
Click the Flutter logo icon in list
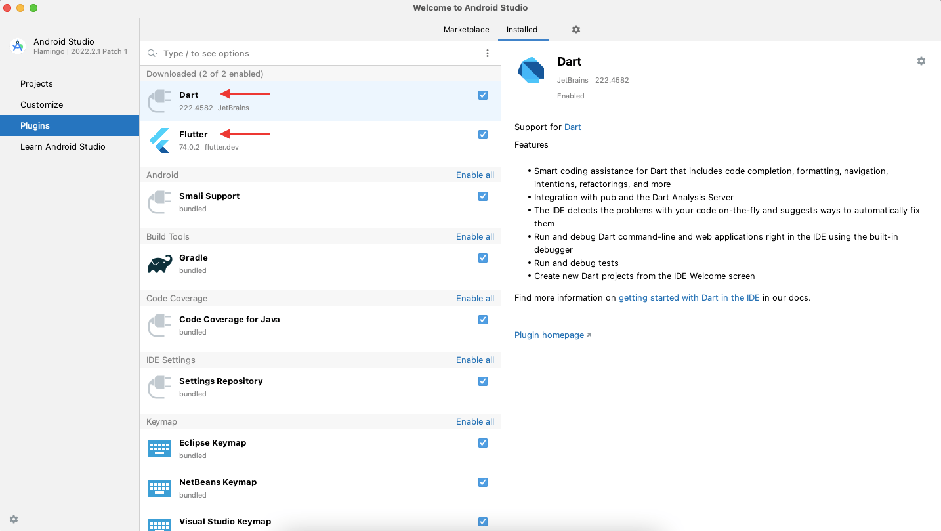coord(159,140)
